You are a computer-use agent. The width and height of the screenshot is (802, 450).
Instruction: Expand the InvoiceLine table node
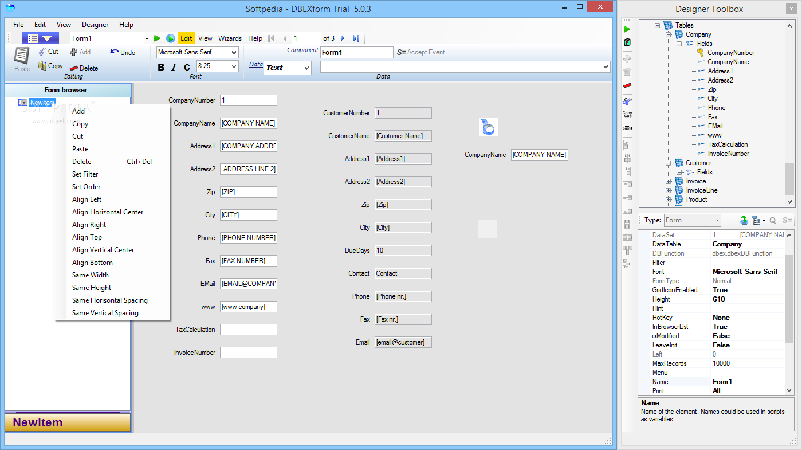pyautogui.click(x=668, y=190)
